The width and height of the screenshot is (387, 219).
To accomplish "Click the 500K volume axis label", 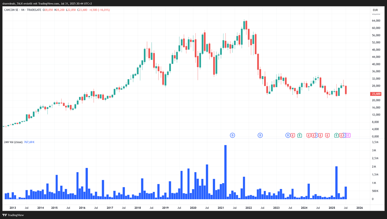I will pos(375,191).
